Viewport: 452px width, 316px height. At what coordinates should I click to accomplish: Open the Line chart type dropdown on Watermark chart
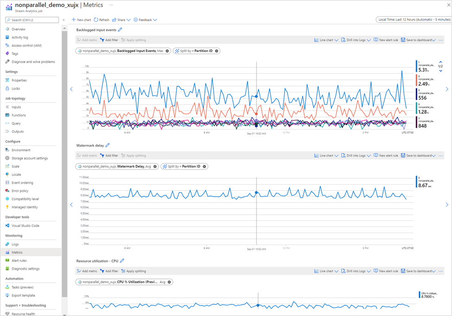click(x=326, y=155)
